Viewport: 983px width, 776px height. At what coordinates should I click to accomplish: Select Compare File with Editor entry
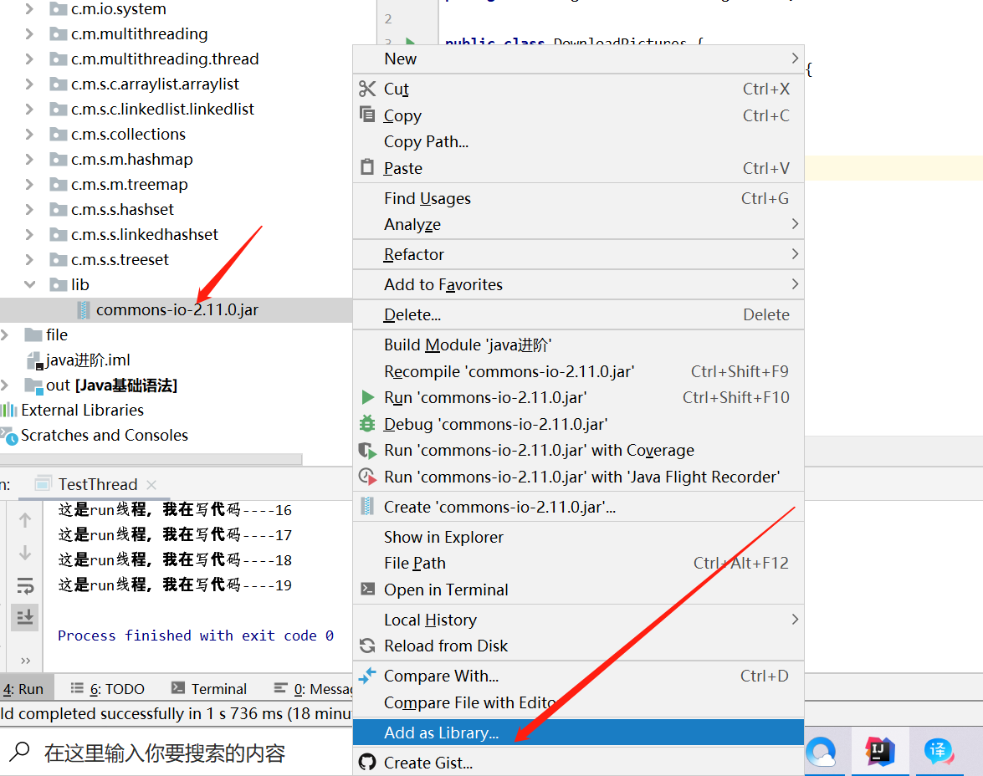(x=578, y=702)
